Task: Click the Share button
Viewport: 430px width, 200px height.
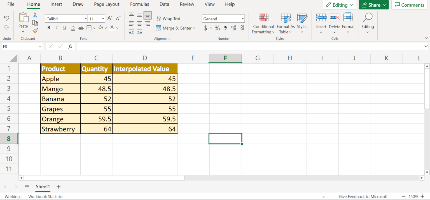Action: (373, 5)
